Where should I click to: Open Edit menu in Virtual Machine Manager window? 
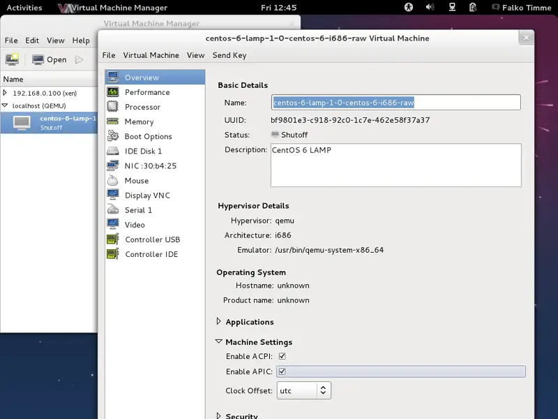32,41
